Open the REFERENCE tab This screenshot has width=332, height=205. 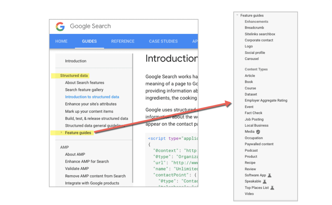tap(123, 41)
